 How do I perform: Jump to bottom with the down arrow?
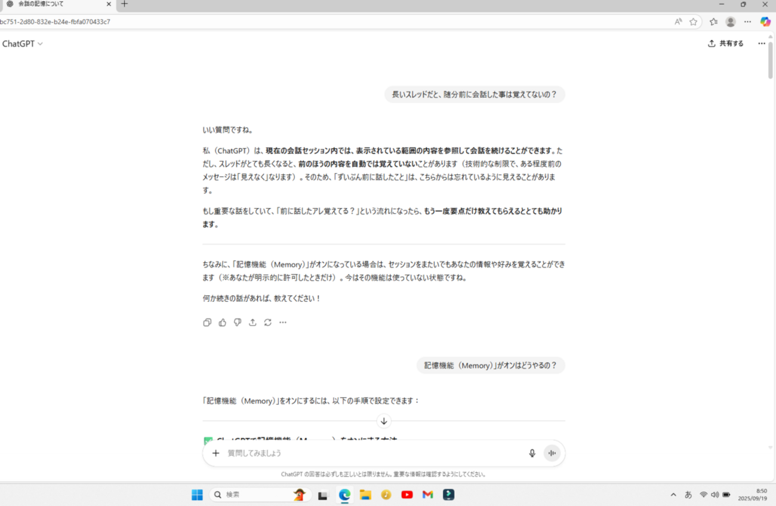(x=384, y=421)
